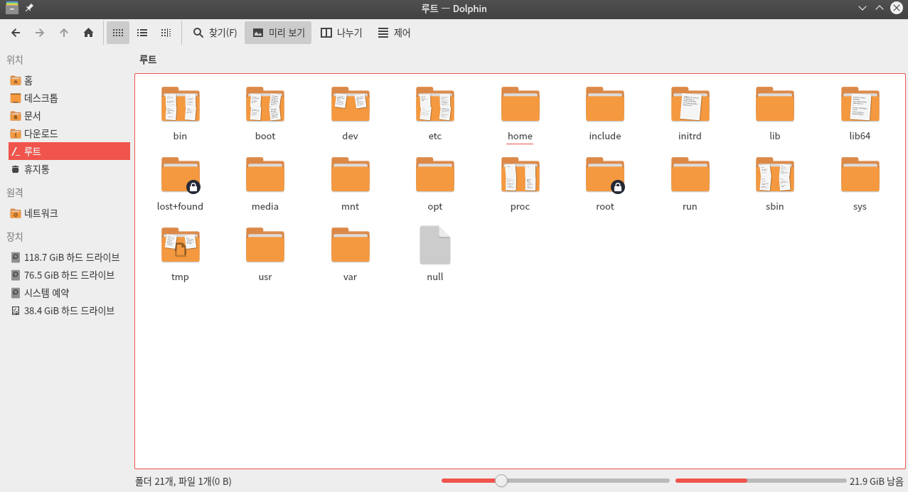Image resolution: width=908 pixels, height=492 pixels.
Task: Click the free disk space bar
Action: 761,481
